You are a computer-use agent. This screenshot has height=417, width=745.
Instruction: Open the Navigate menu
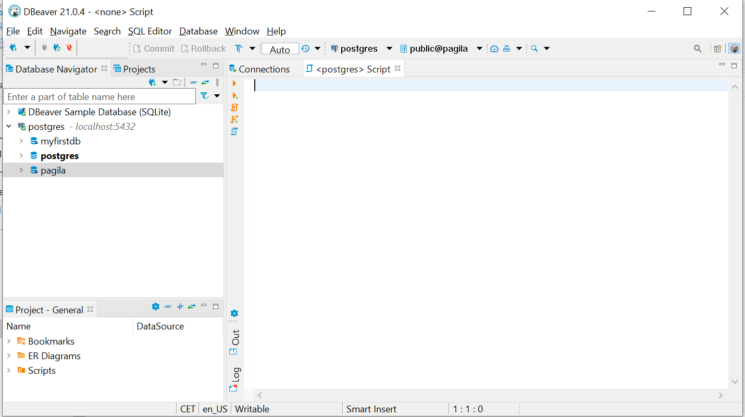68,31
